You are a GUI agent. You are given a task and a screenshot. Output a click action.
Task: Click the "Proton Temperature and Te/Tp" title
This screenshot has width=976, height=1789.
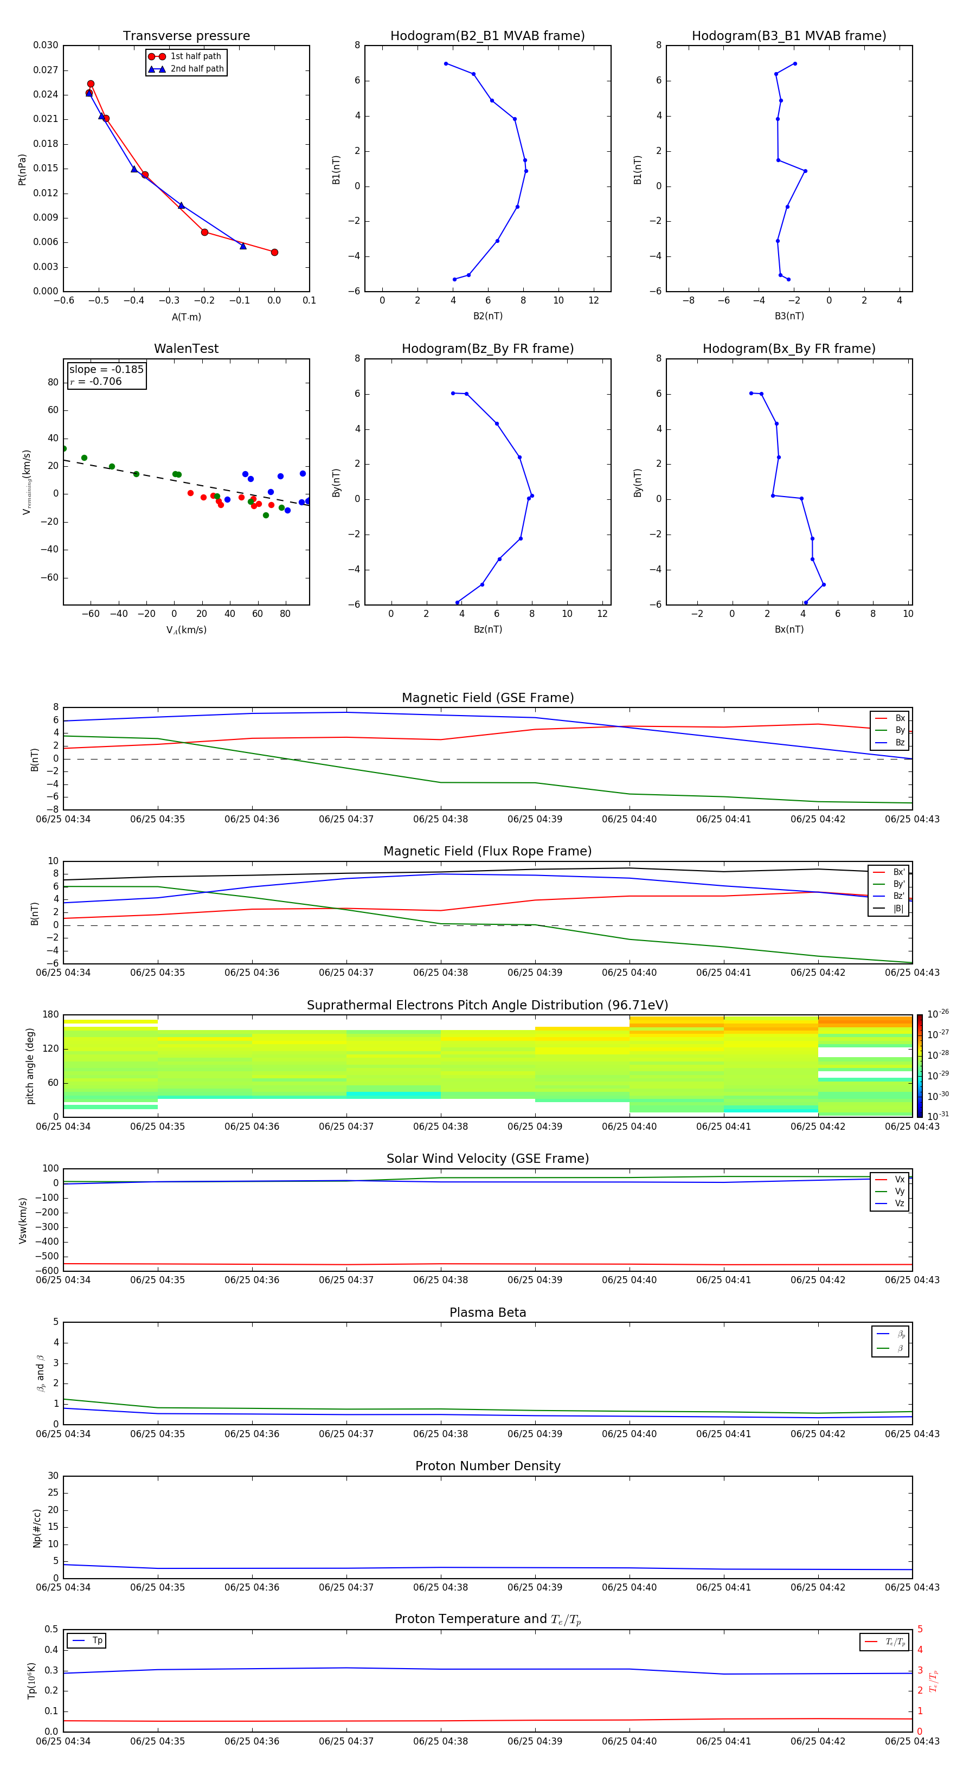487,1619
